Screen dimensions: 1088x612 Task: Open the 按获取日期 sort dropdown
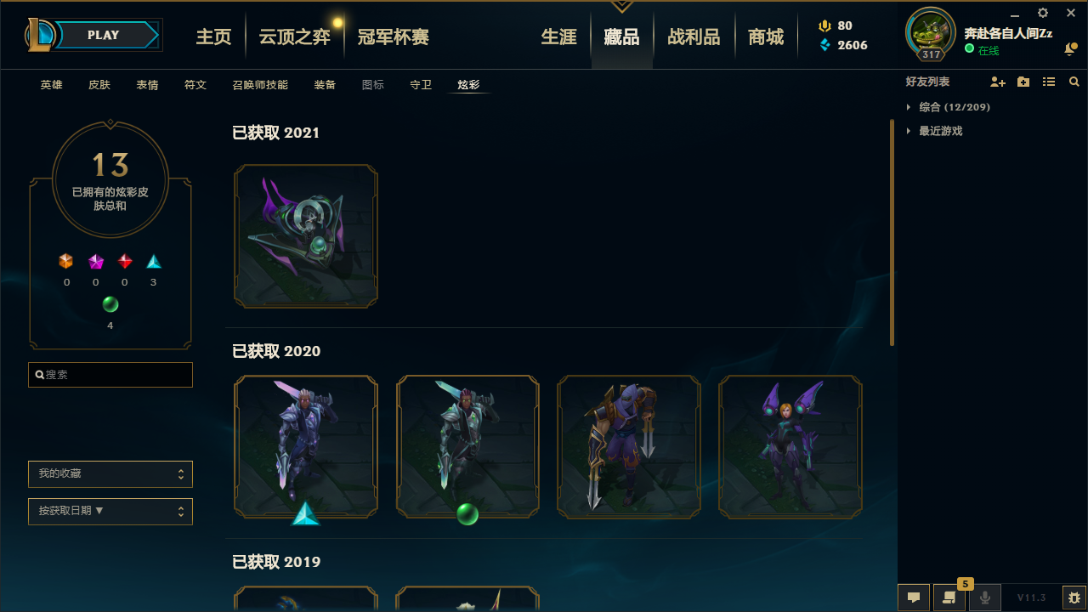[x=110, y=512]
